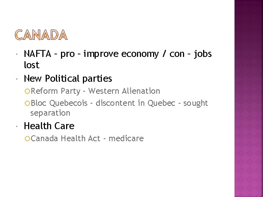Select the CANADA slide title
This screenshot has width=263, height=197.
click(41, 35)
